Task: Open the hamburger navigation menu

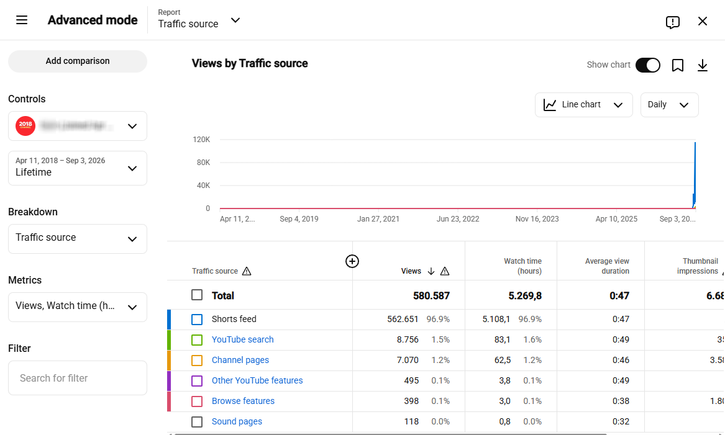Action: point(22,20)
